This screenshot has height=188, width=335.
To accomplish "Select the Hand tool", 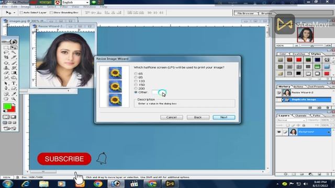I will [x=6, y=99].
